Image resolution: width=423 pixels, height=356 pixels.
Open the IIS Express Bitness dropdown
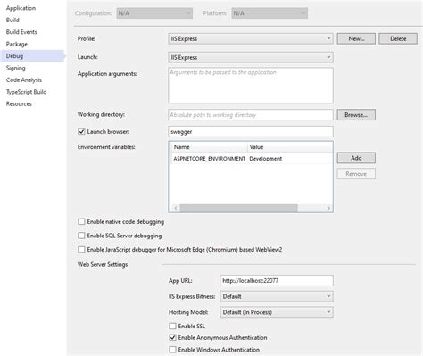(277, 296)
